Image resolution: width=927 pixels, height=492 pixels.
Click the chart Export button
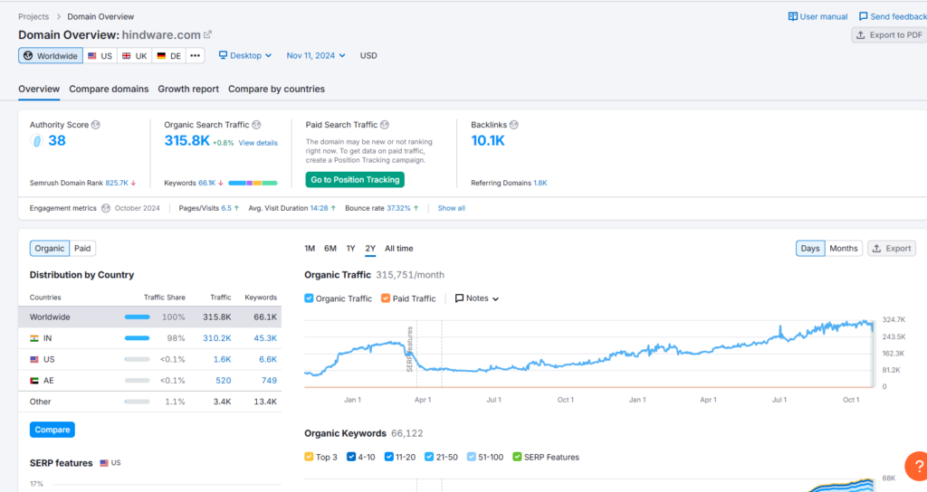(892, 248)
